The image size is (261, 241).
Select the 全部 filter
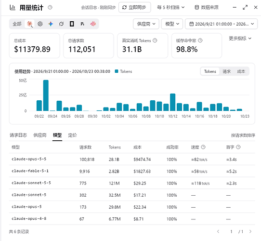[17, 24]
